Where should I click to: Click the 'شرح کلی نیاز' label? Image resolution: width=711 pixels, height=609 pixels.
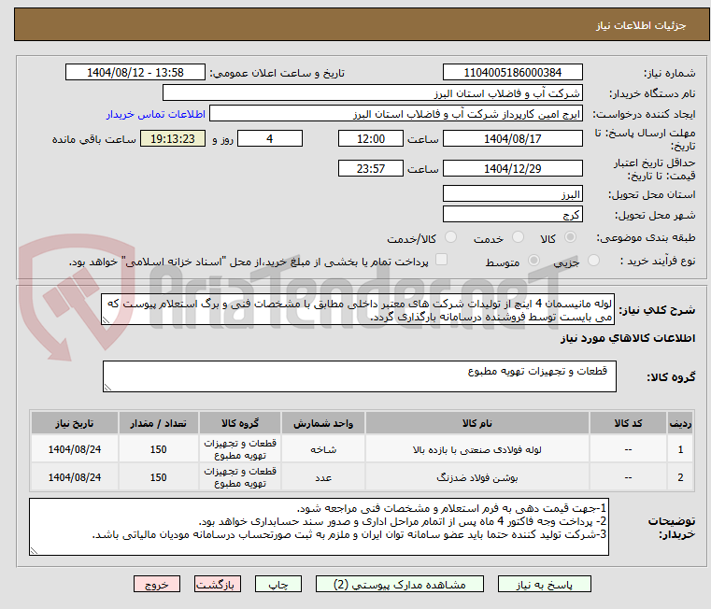click(658, 310)
